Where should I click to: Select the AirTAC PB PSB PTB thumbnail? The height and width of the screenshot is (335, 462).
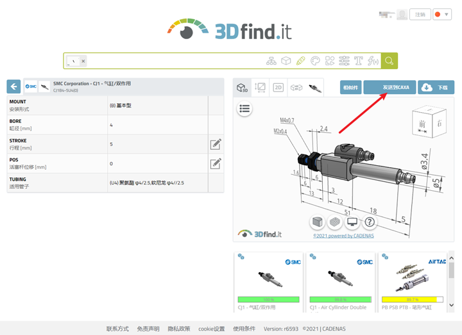413,282
